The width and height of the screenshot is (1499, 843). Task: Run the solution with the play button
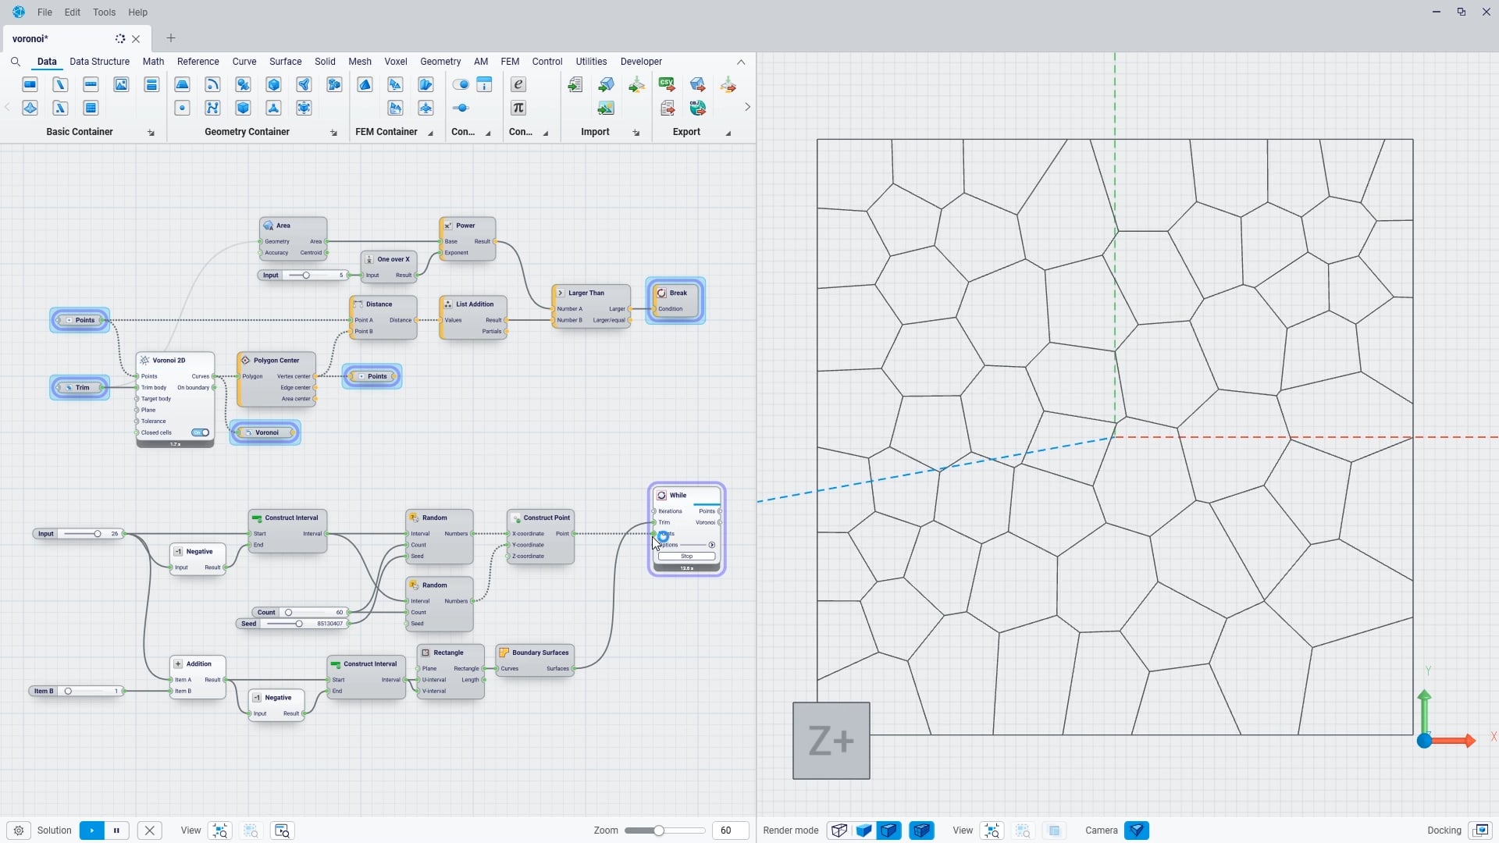(91, 831)
